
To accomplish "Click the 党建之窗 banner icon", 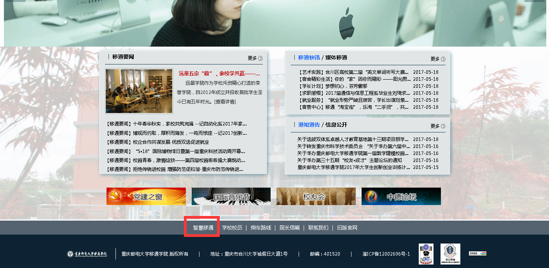I will coord(146,197).
